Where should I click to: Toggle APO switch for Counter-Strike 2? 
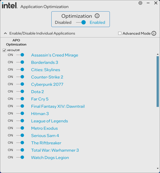point(20,77)
